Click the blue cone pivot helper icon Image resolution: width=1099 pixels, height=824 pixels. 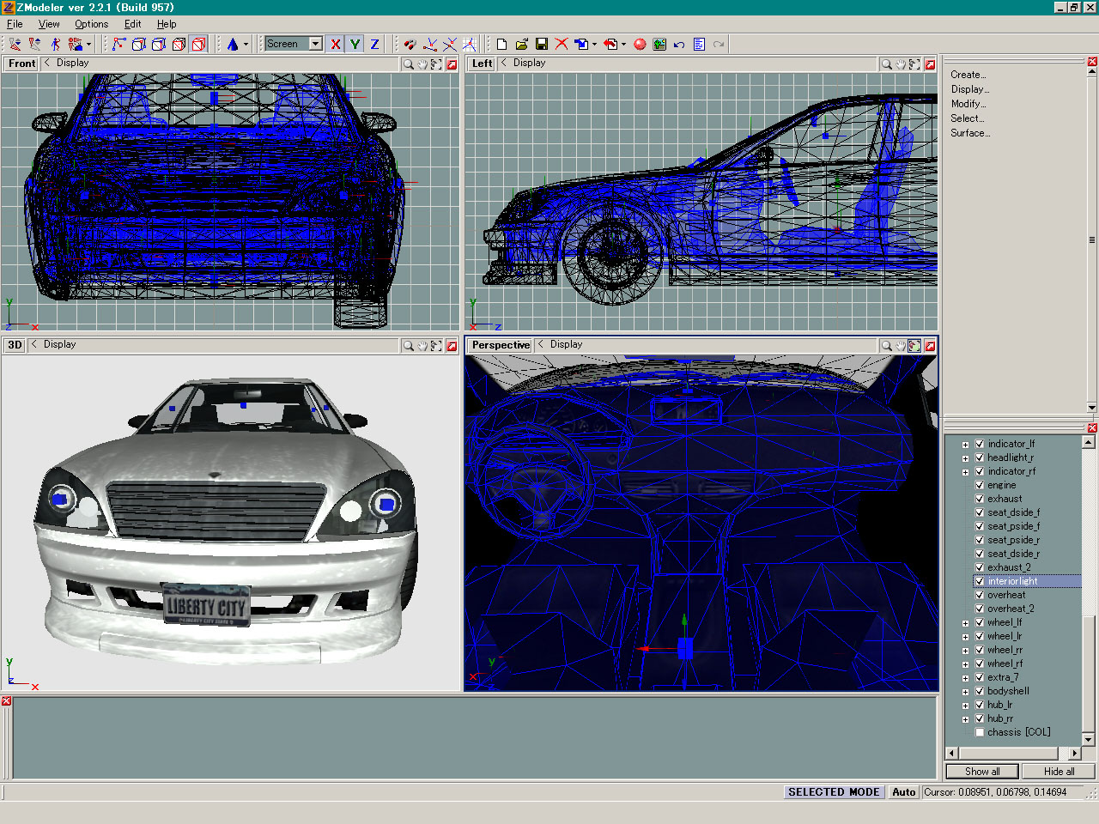[232, 44]
